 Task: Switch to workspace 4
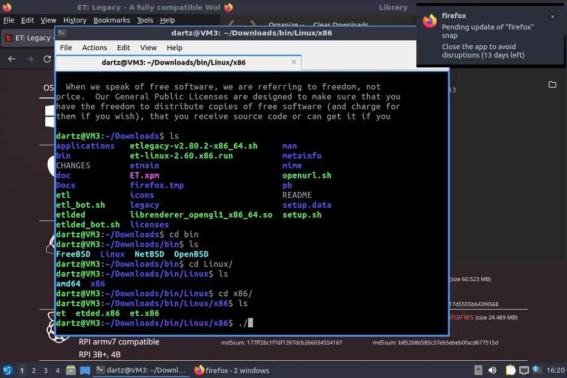coord(58,371)
